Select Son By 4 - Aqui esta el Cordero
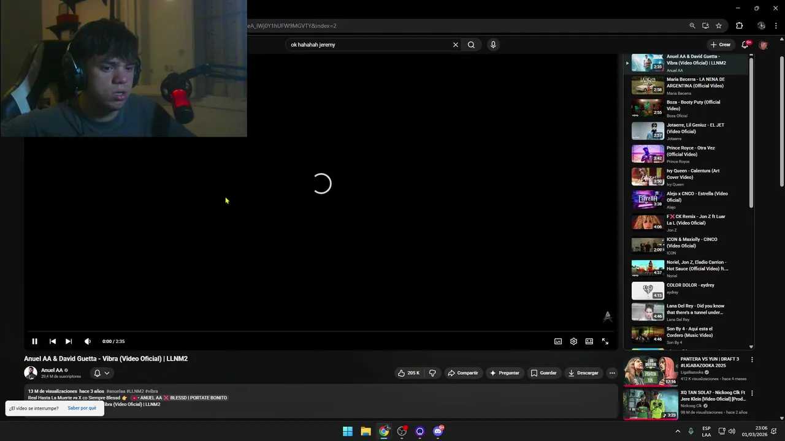 (x=686, y=335)
